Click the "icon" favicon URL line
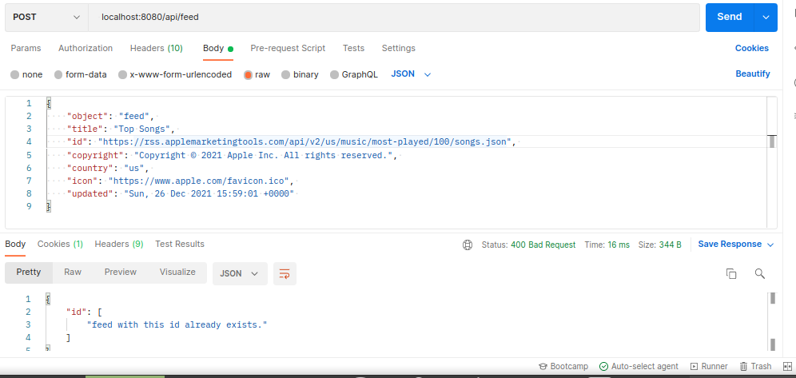 click(x=180, y=181)
